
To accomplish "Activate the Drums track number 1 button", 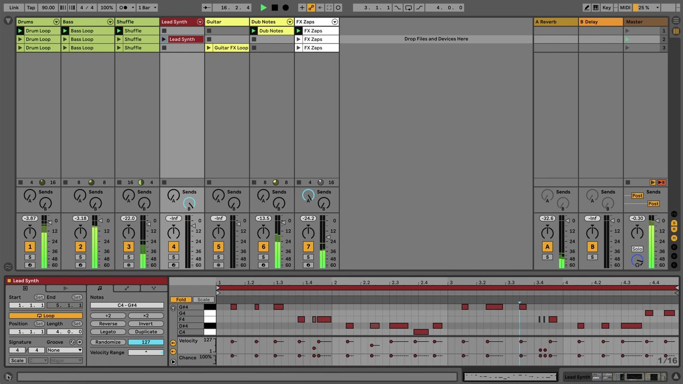I will 30,247.
